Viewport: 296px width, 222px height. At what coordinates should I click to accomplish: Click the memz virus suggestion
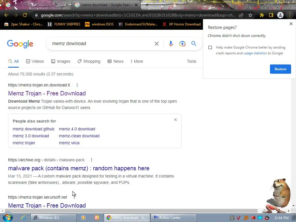tap(69, 143)
